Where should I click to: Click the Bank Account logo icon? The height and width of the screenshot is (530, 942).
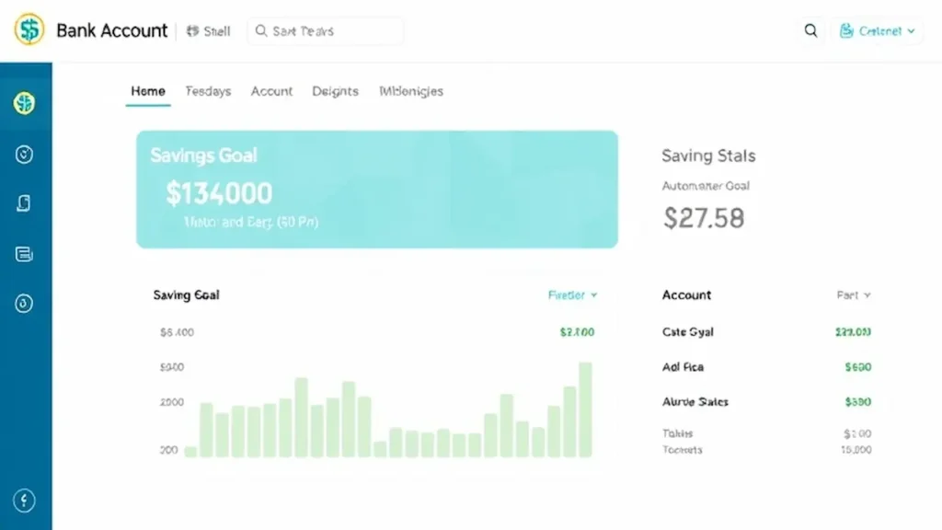coord(28,29)
